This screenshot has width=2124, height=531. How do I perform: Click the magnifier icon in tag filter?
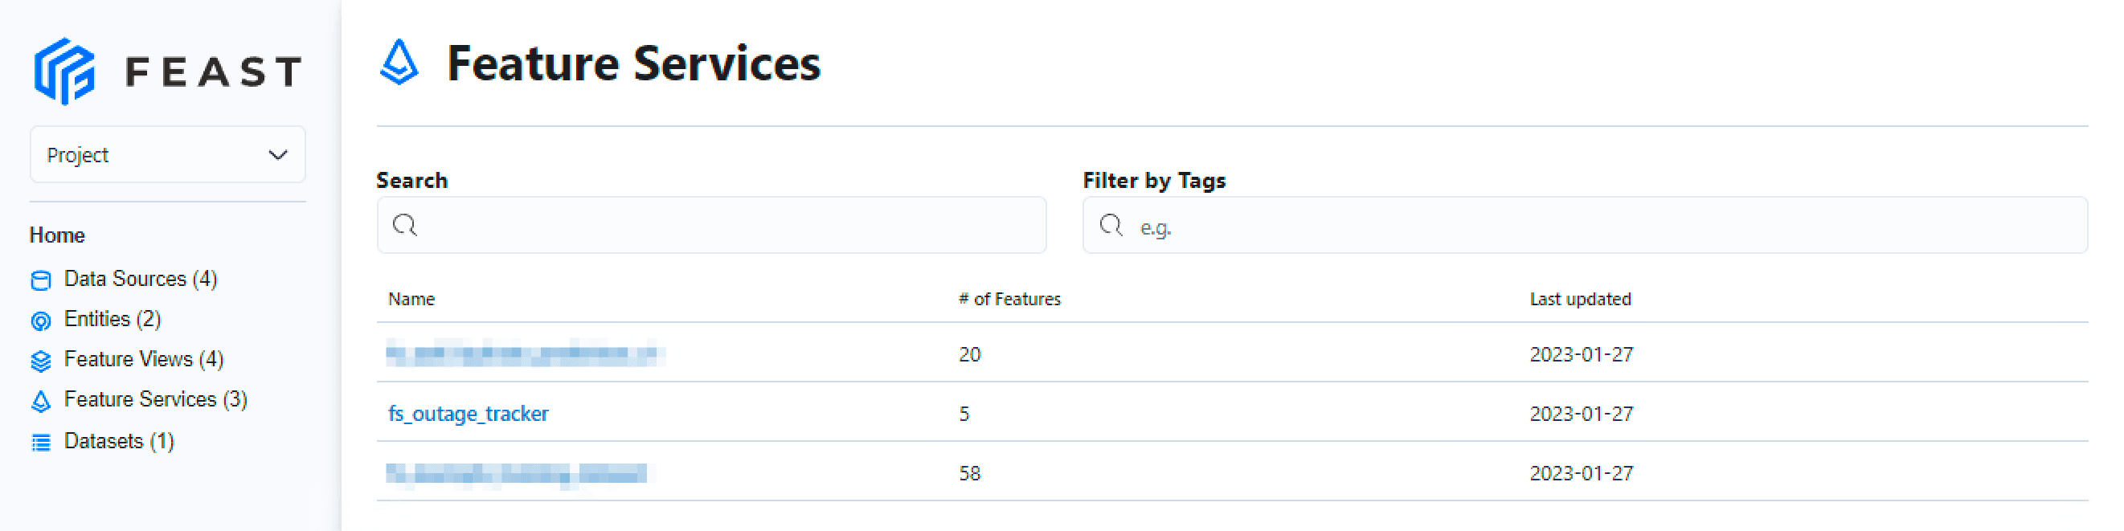(x=1111, y=225)
